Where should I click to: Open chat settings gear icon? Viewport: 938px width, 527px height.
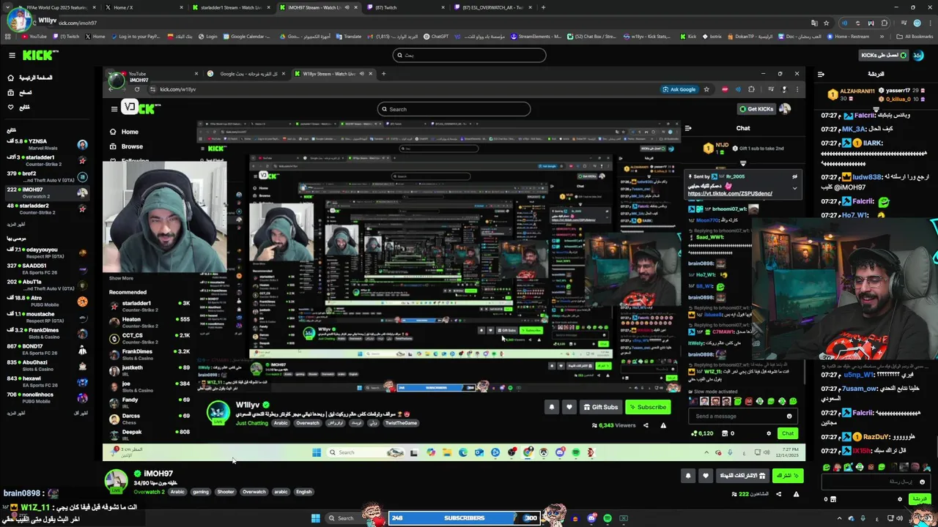pos(899,499)
